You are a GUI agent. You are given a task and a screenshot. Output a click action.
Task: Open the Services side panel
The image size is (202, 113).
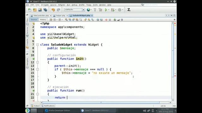(x=27, y=32)
